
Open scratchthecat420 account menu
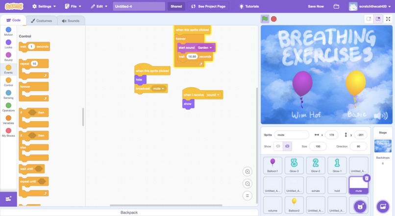pos(370,6)
